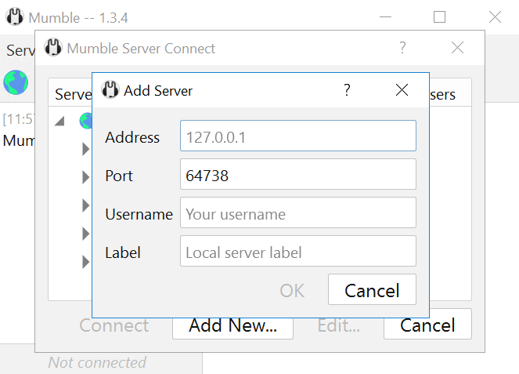Click the Mumble Server Connect help icon
Screen dimensions: 519x374
(x=402, y=48)
